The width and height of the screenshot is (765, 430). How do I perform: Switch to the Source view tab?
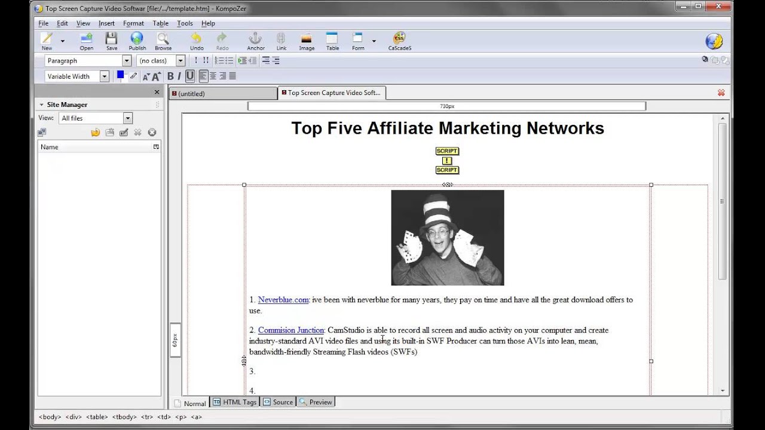pos(278,403)
